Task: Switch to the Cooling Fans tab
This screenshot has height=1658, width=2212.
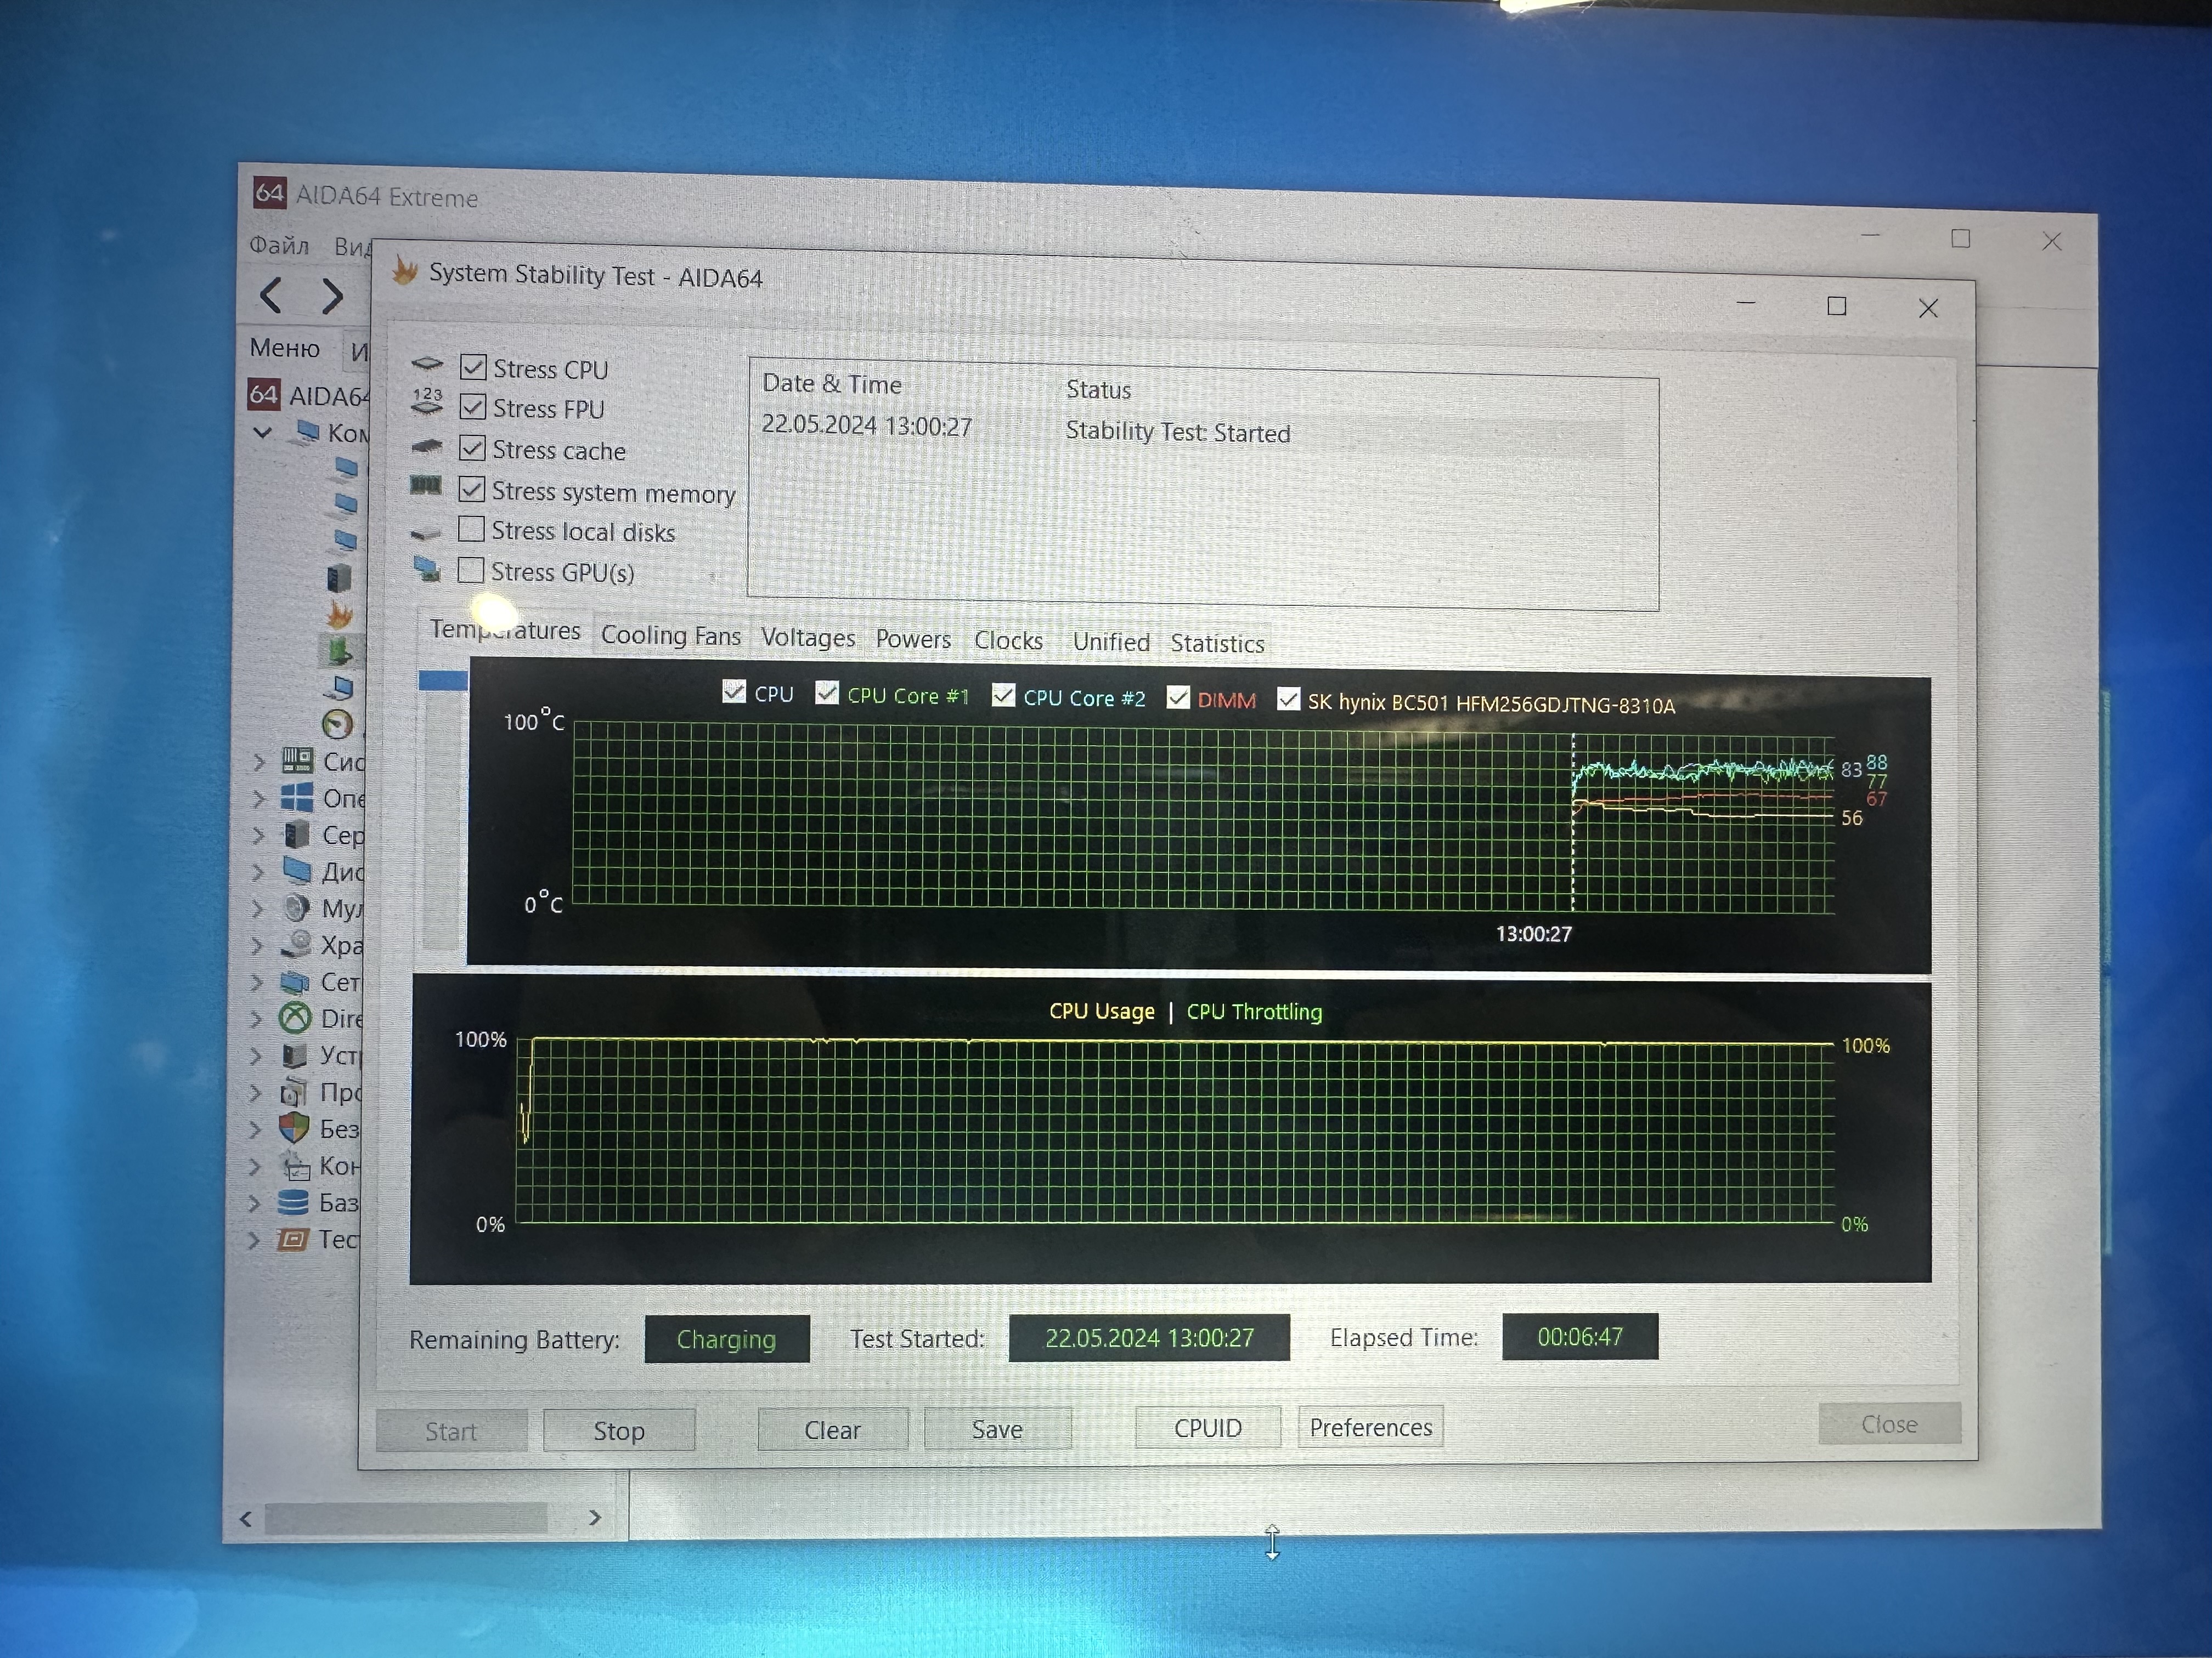Action: pos(671,635)
